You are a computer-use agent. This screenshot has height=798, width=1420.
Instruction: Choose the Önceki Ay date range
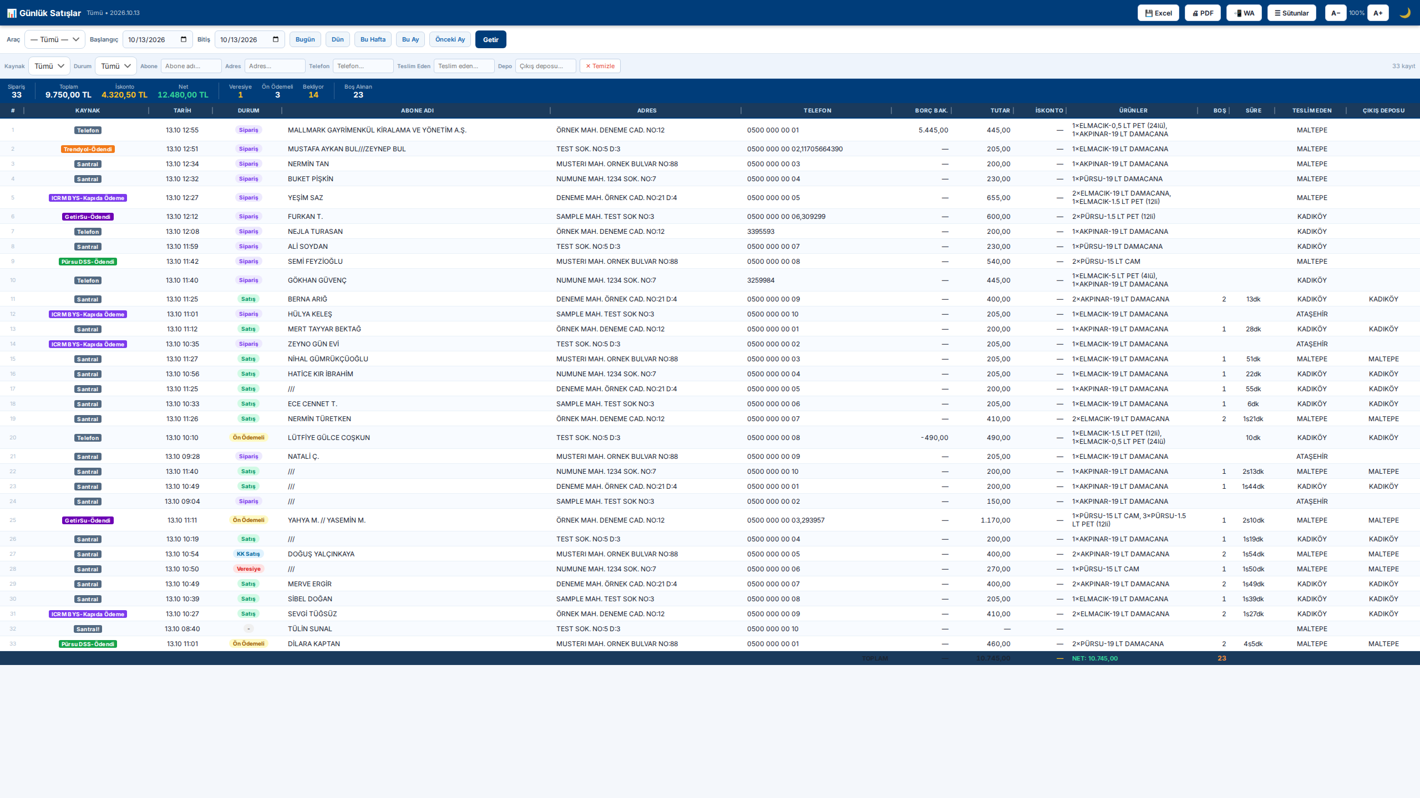coord(450,39)
